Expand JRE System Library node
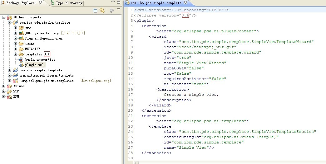Image resolution: width=326 pixels, height=164 pixels. pos(15,33)
